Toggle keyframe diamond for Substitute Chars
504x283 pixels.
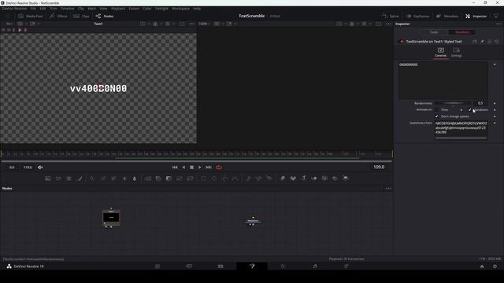click(495, 123)
